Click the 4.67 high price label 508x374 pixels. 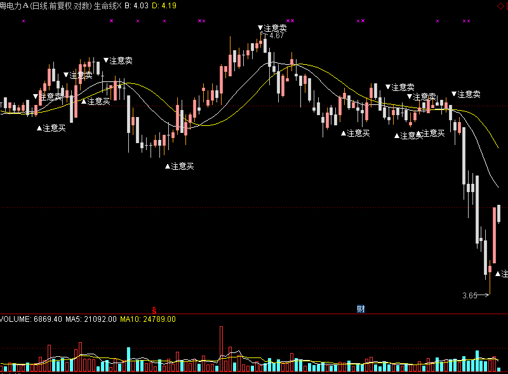click(x=276, y=36)
